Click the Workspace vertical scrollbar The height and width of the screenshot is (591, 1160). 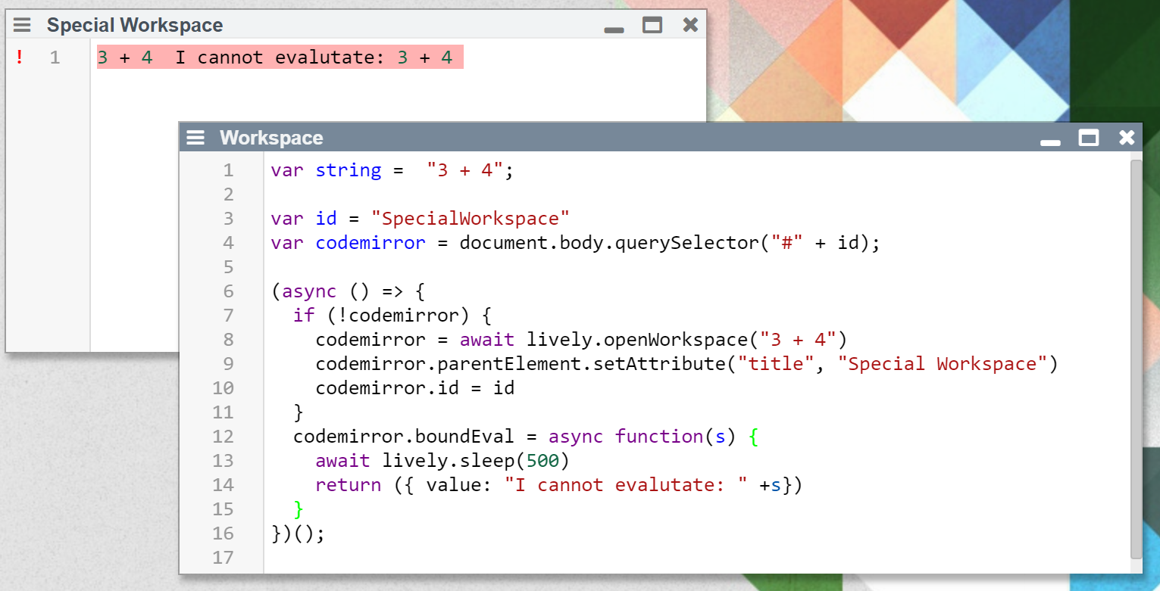point(1136,356)
